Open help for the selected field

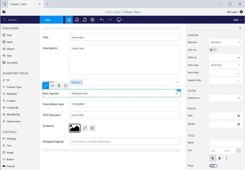pos(66,86)
